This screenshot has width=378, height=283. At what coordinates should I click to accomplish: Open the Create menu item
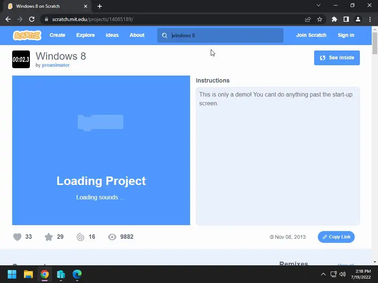pos(57,35)
